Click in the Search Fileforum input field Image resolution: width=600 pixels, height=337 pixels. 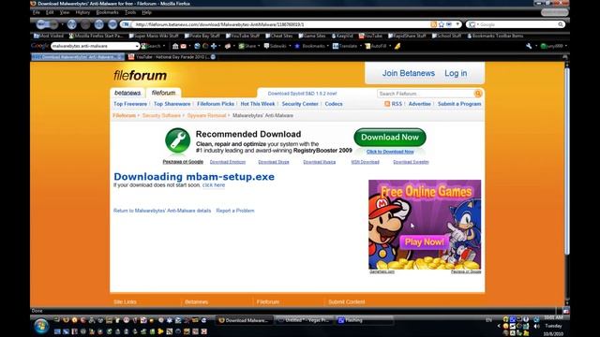(x=426, y=94)
